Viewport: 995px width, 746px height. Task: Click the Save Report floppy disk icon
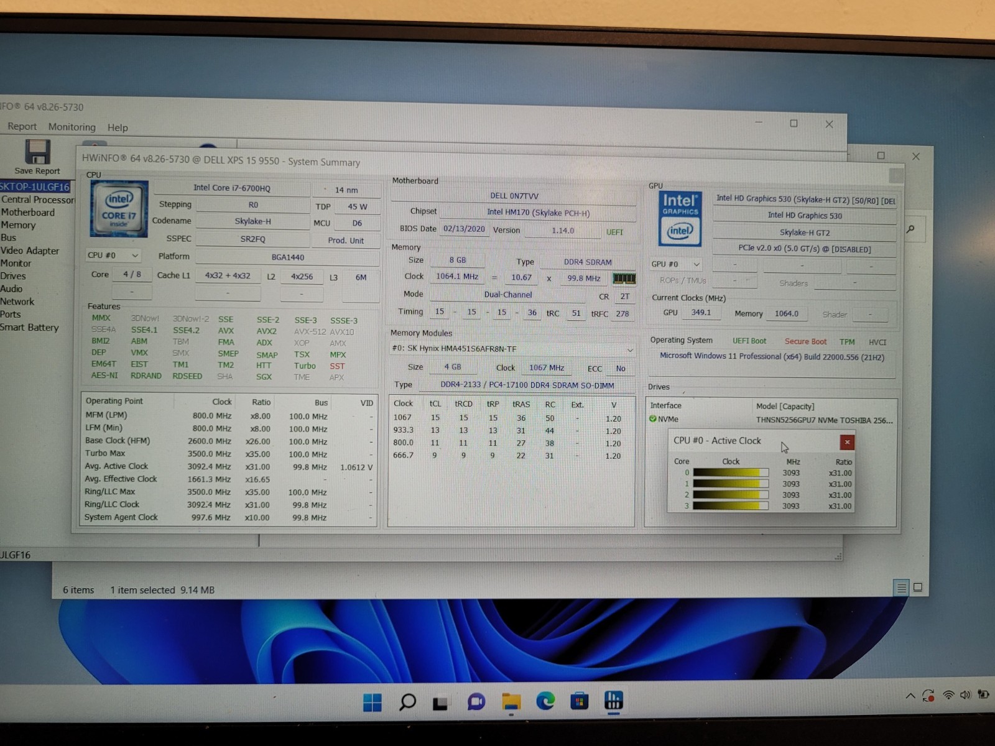tap(37, 151)
